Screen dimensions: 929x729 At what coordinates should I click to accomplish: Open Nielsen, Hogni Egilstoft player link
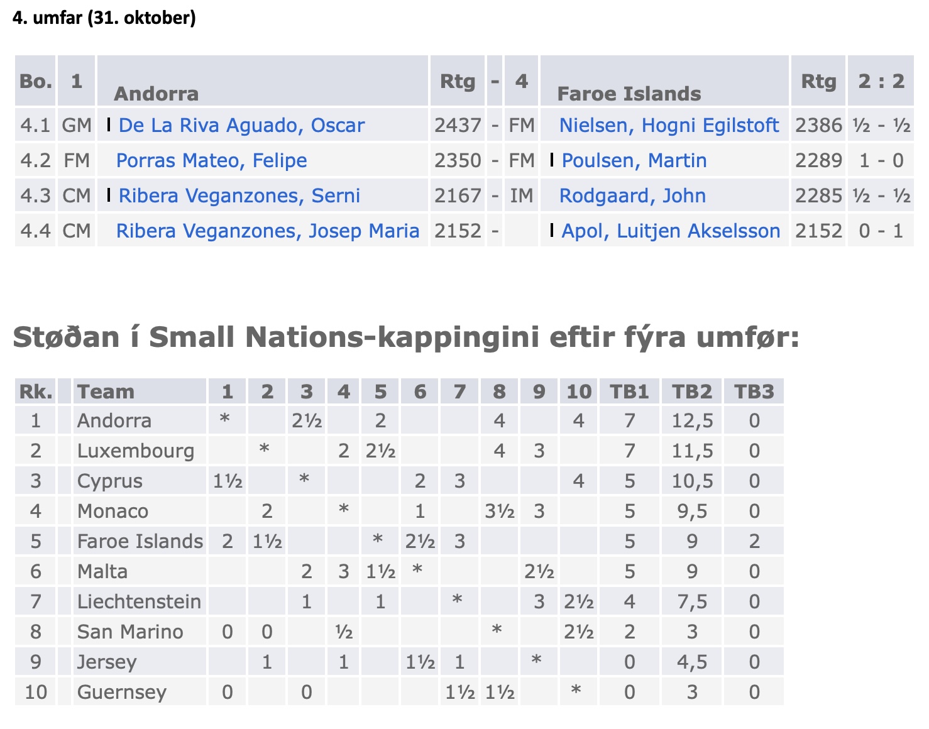pos(669,125)
